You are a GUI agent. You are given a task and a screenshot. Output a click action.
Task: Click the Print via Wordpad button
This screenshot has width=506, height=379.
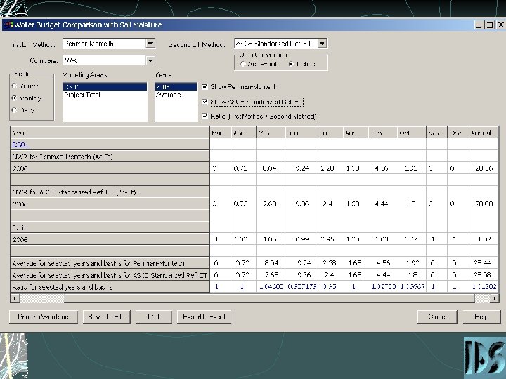(44, 317)
